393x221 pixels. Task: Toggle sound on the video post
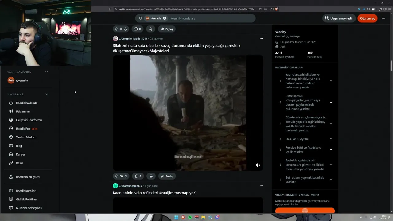[258, 165]
